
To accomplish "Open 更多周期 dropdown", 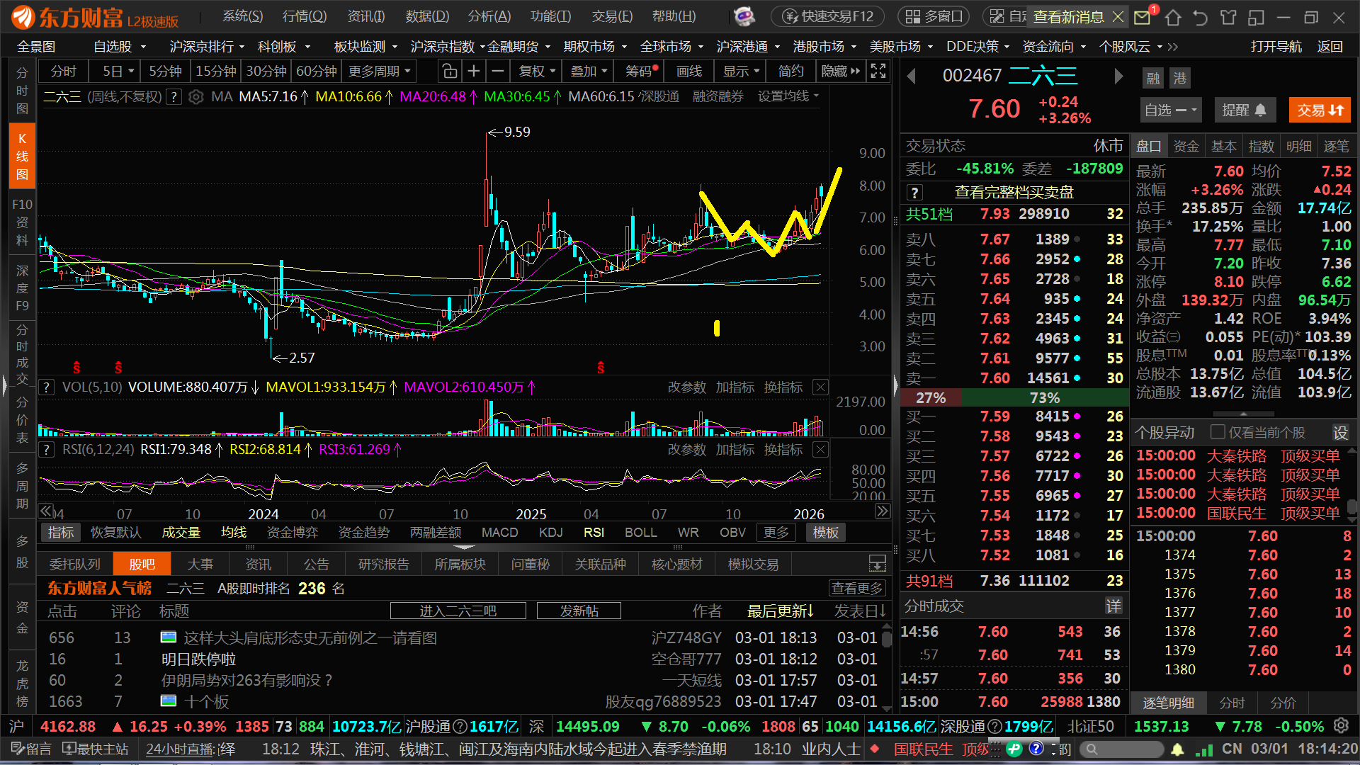I will coord(380,72).
